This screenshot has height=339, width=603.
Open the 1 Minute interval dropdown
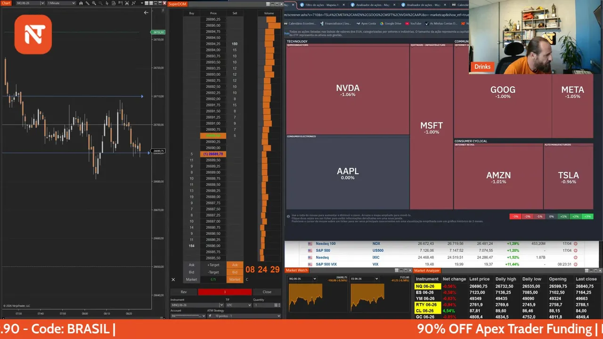(73, 3)
